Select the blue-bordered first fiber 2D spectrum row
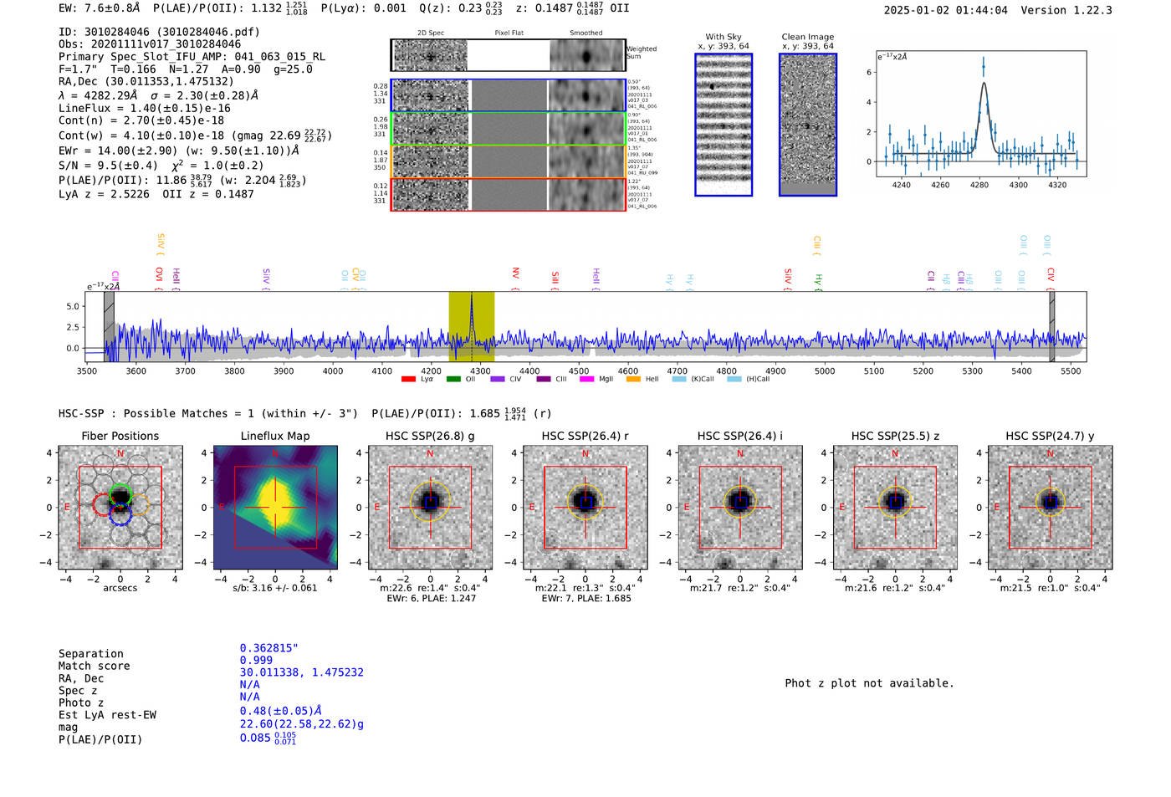1171x797 pixels. click(508, 95)
